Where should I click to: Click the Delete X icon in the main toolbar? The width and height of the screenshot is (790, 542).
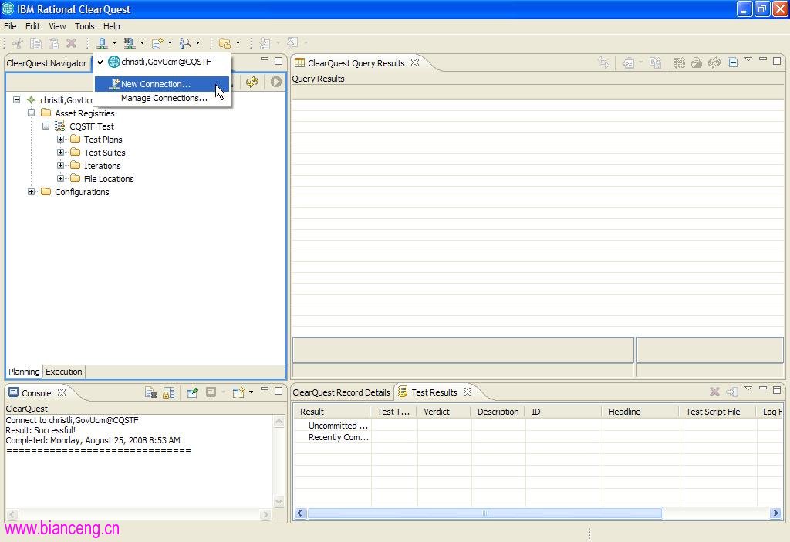click(72, 43)
